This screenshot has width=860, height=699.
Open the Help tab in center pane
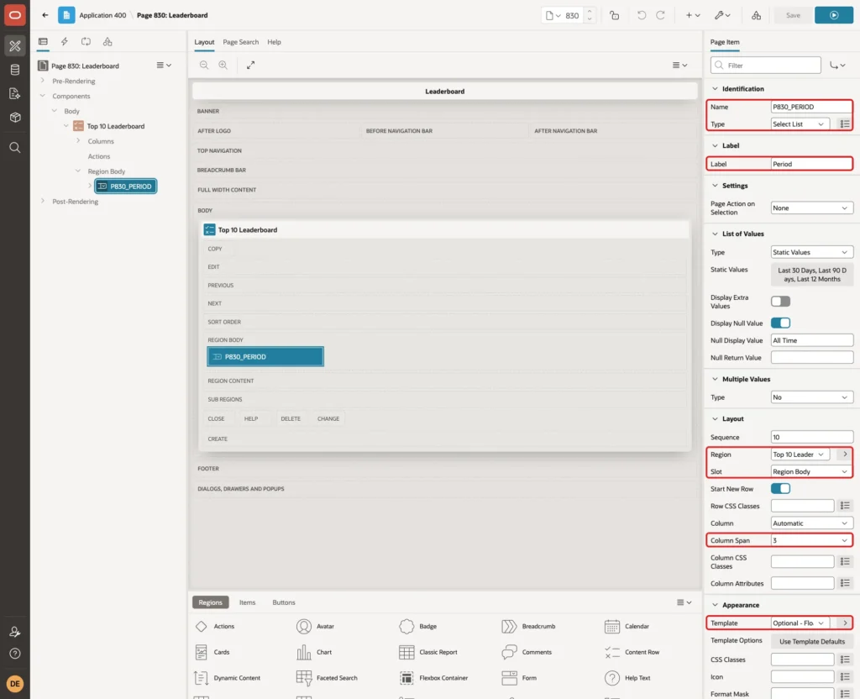pos(275,42)
